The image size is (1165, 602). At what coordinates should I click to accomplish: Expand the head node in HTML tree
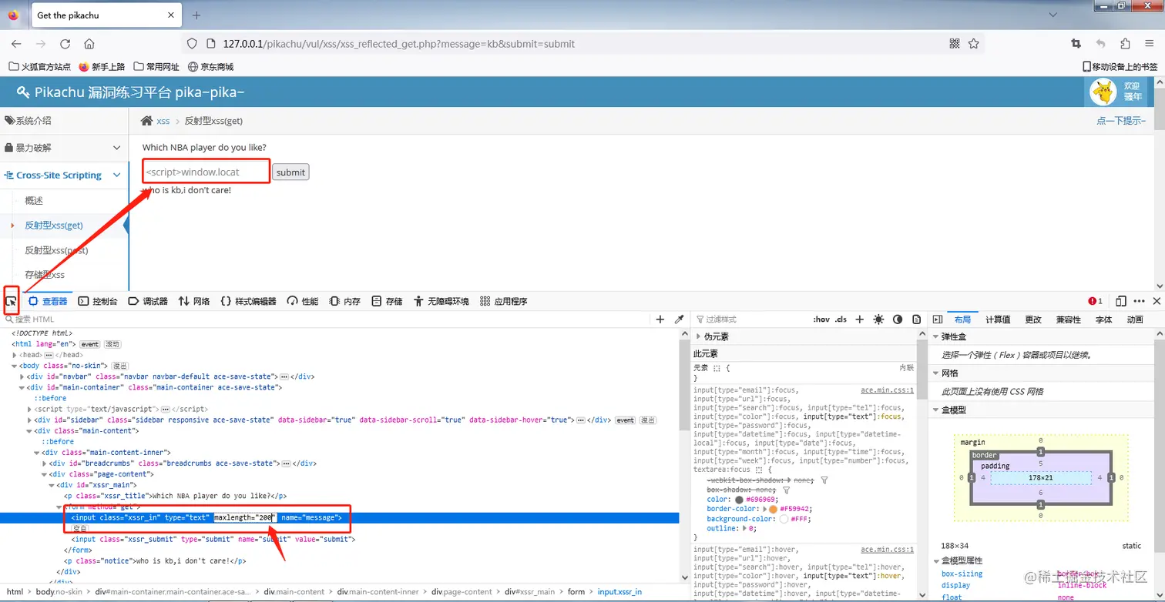tap(15, 355)
